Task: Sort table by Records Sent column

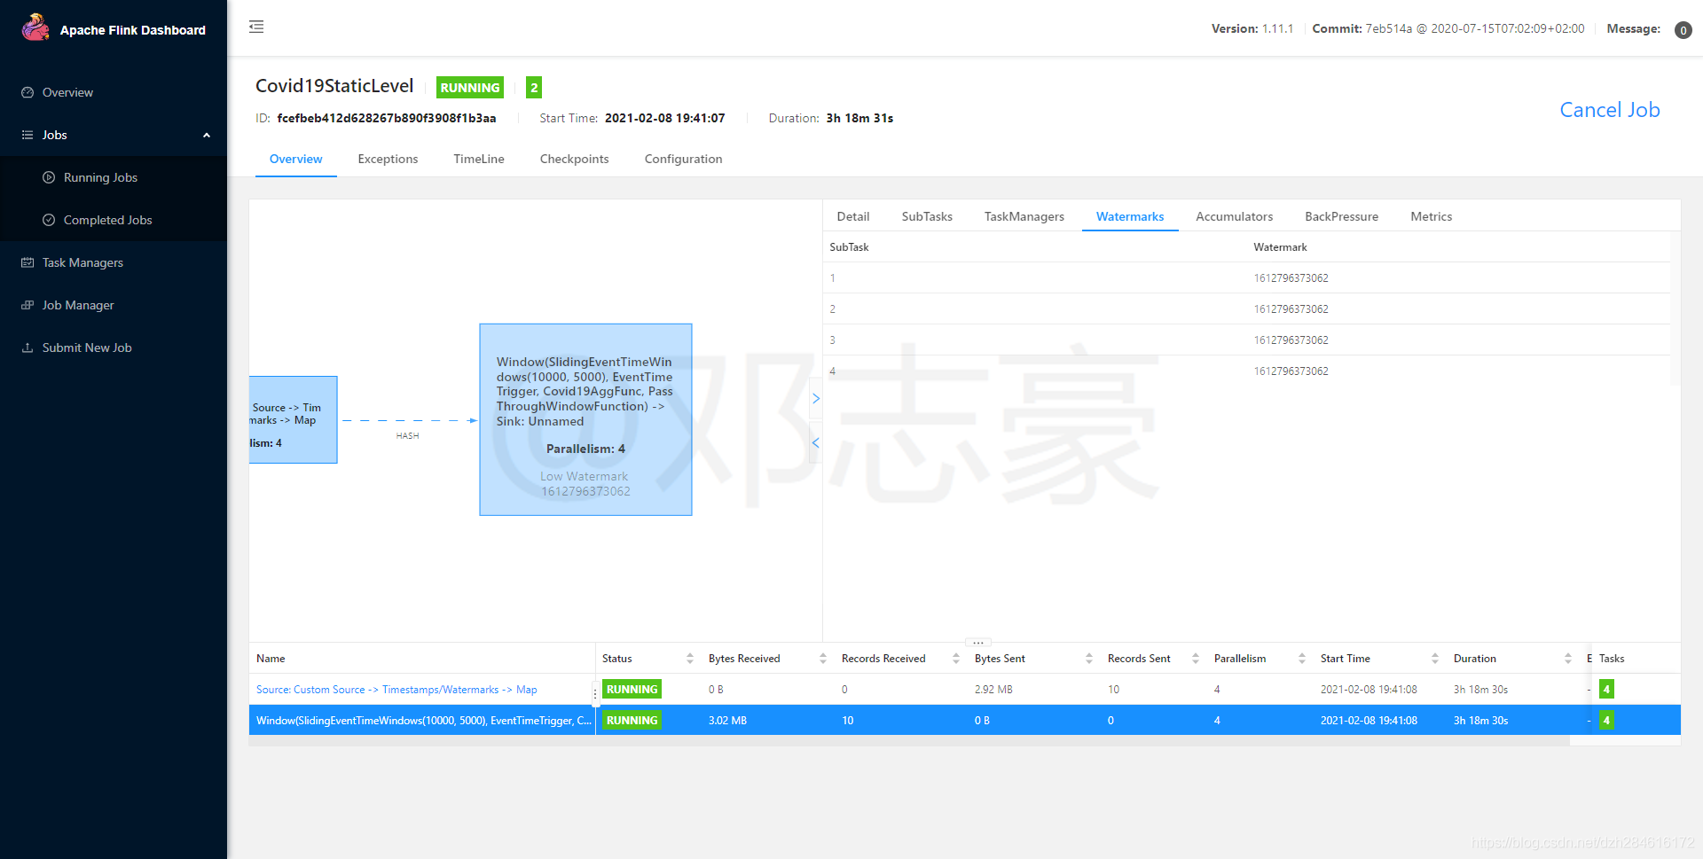Action: click(x=1196, y=659)
